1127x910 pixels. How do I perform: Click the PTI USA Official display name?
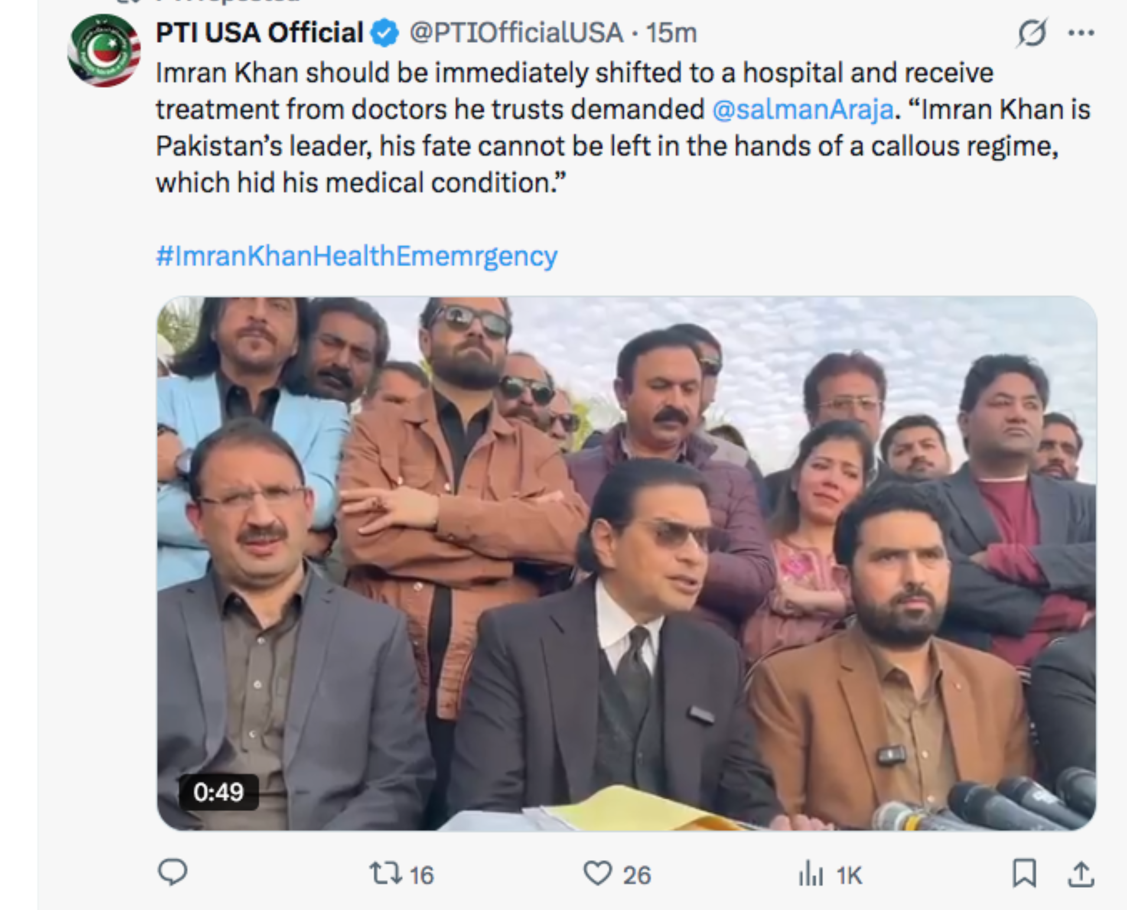point(260,33)
